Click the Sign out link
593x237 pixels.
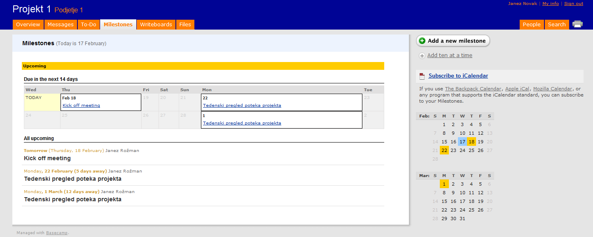click(x=574, y=4)
